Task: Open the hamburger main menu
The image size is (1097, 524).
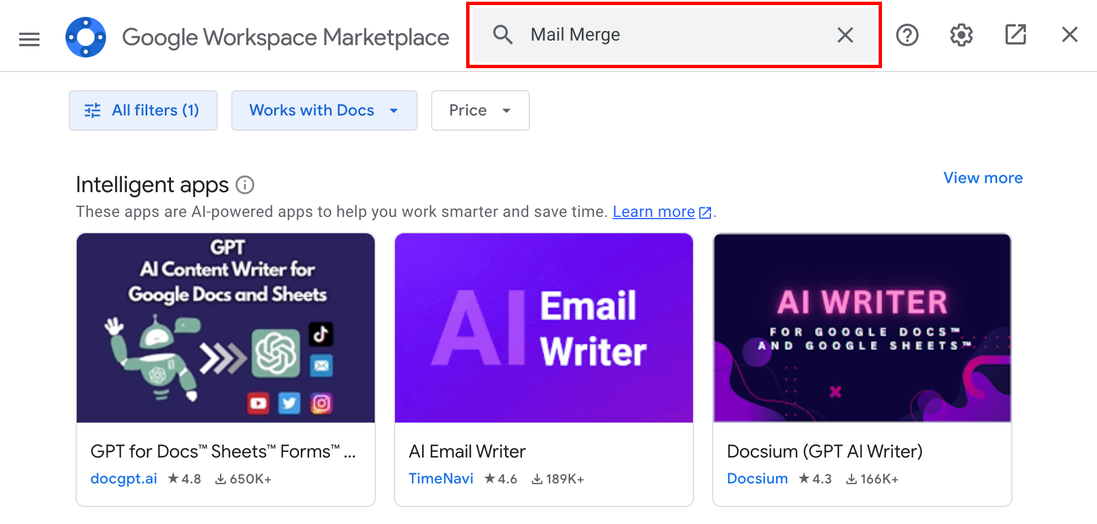Action: (29, 38)
